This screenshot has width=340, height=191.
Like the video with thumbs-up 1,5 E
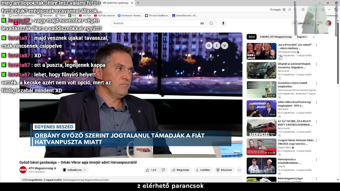[x=151, y=170]
